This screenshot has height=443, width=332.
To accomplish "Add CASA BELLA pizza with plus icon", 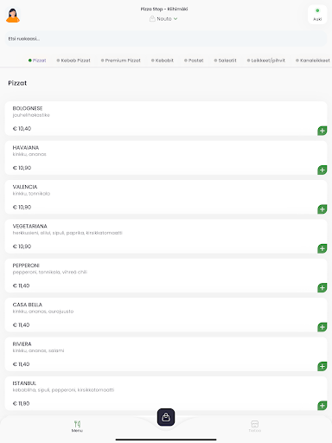I will tap(322, 327).
